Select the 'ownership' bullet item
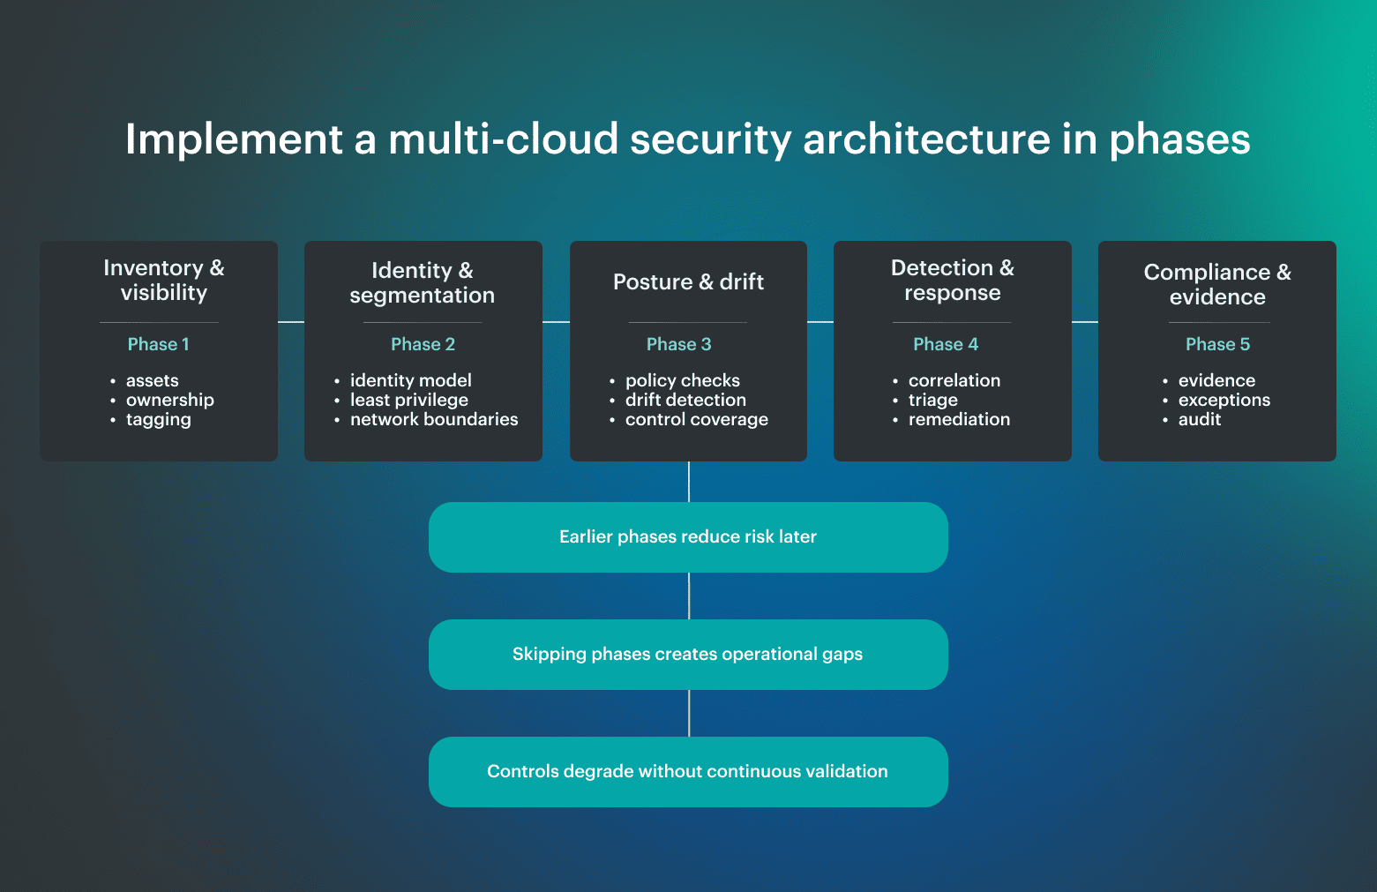Image resolution: width=1377 pixels, height=892 pixels. pyautogui.click(x=169, y=400)
